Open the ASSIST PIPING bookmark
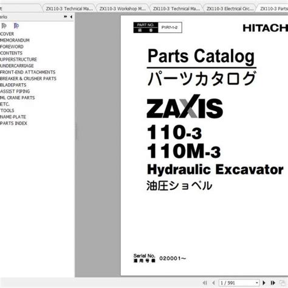 pyautogui.click(x=15, y=91)
